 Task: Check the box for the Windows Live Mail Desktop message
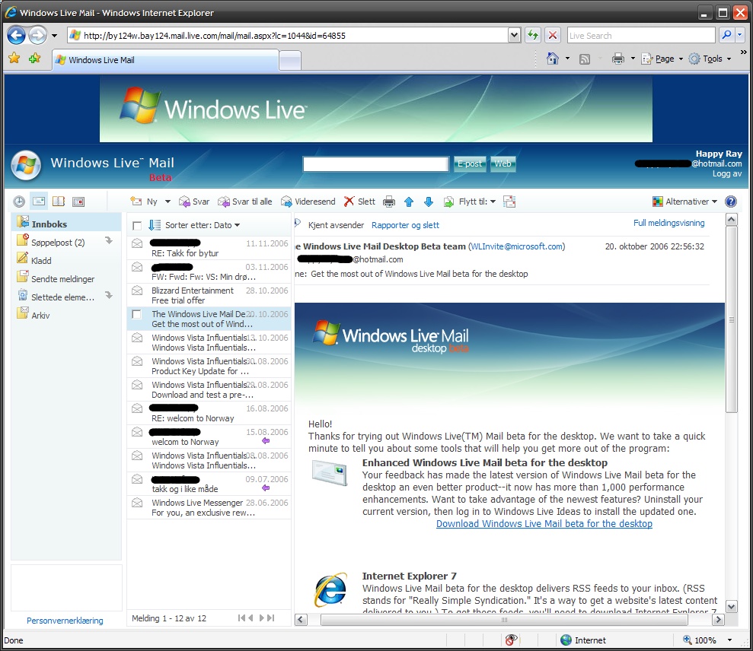pos(137,314)
